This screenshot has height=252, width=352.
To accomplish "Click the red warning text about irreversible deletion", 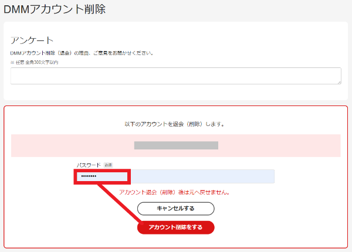I will click(x=174, y=192).
